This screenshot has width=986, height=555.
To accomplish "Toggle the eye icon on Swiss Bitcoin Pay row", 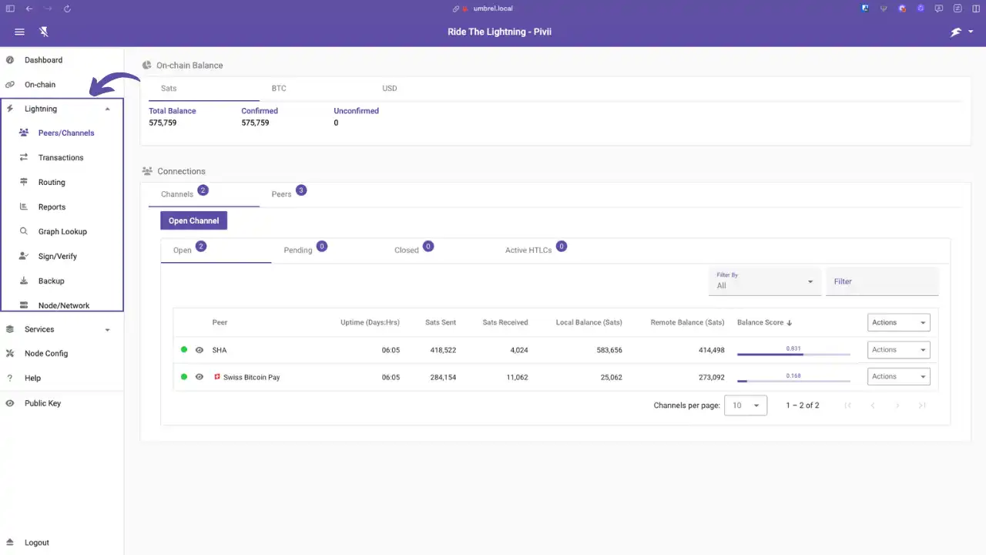I will [200, 377].
